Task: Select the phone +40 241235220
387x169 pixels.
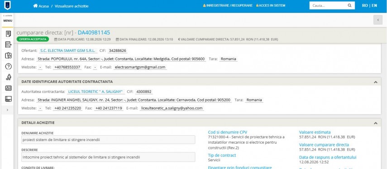Action: pyautogui.click(x=67, y=108)
